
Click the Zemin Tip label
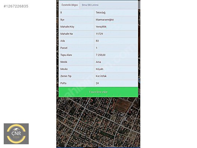tap(66, 76)
